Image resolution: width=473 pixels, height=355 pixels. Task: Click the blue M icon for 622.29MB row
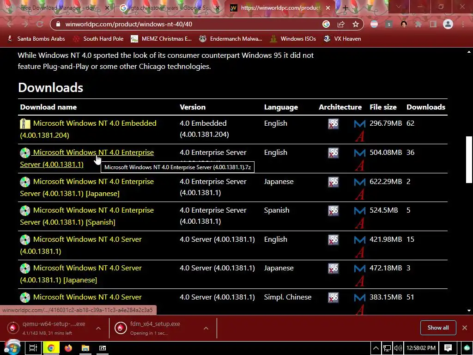point(359,182)
